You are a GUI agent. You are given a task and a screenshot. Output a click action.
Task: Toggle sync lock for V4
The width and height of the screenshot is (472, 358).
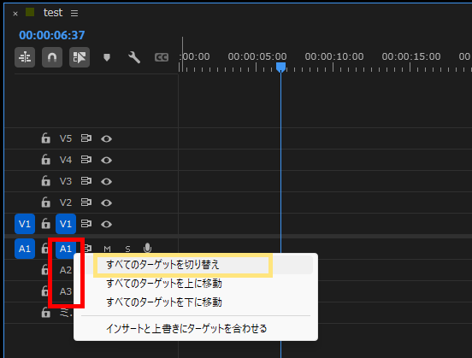(x=86, y=160)
